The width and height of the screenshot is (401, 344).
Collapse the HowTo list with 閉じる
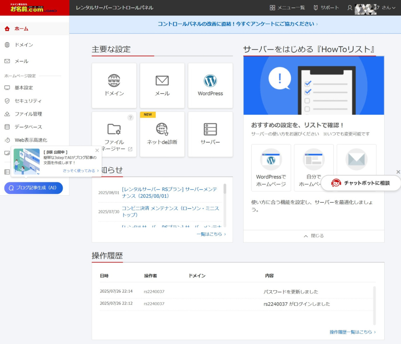314,236
